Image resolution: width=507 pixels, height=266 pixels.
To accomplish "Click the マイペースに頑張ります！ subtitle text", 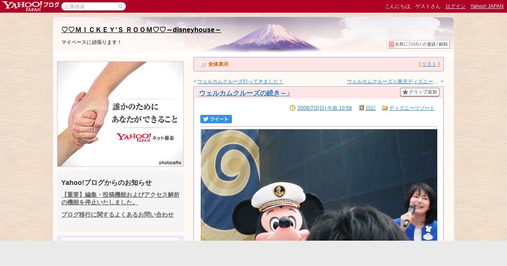I will click(x=91, y=42).
